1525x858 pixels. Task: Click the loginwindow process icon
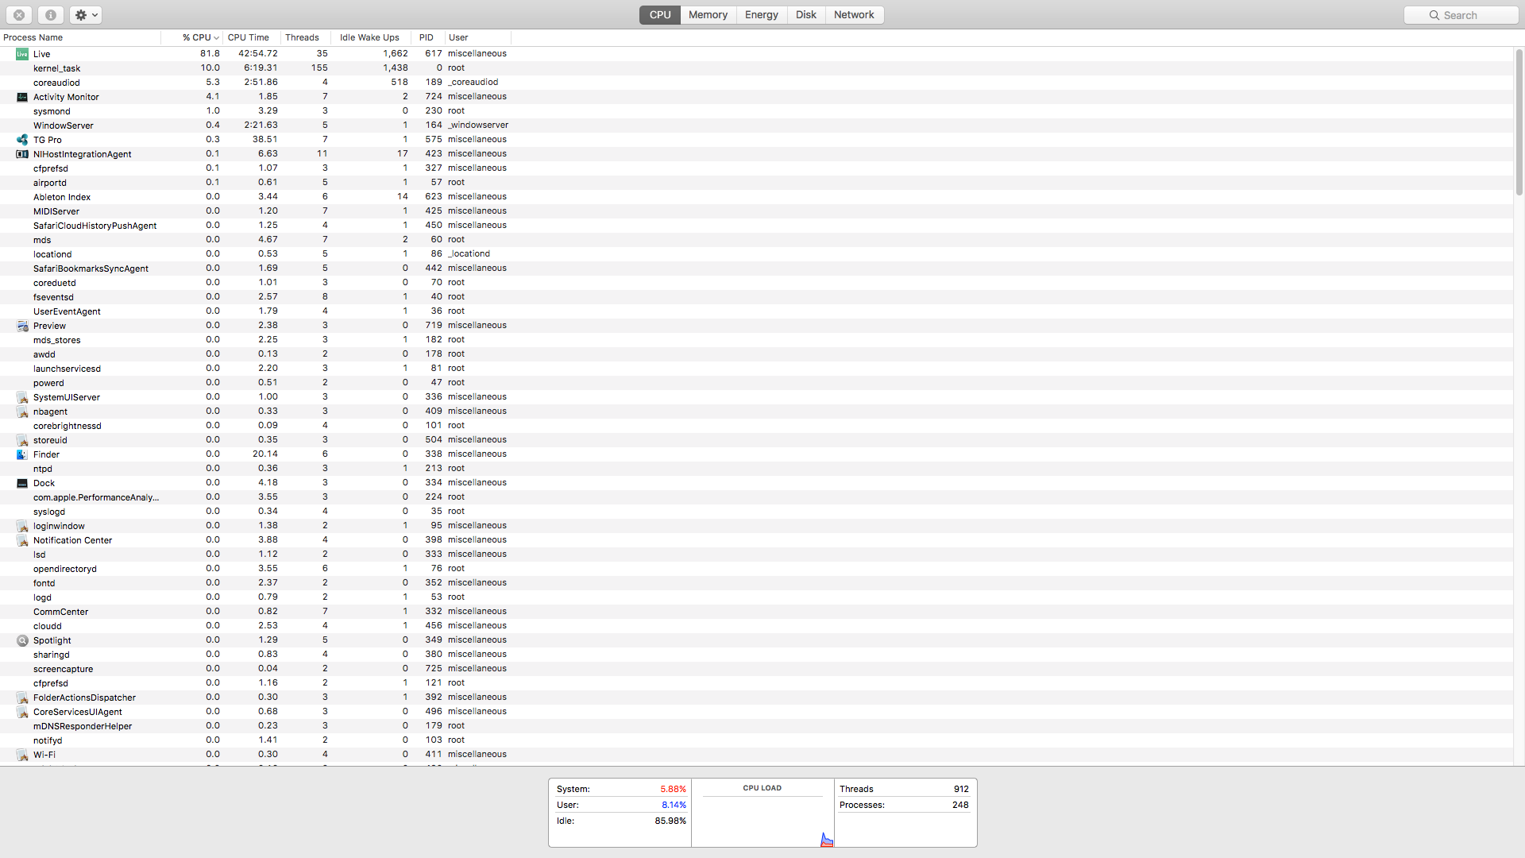[x=22, y=526]
